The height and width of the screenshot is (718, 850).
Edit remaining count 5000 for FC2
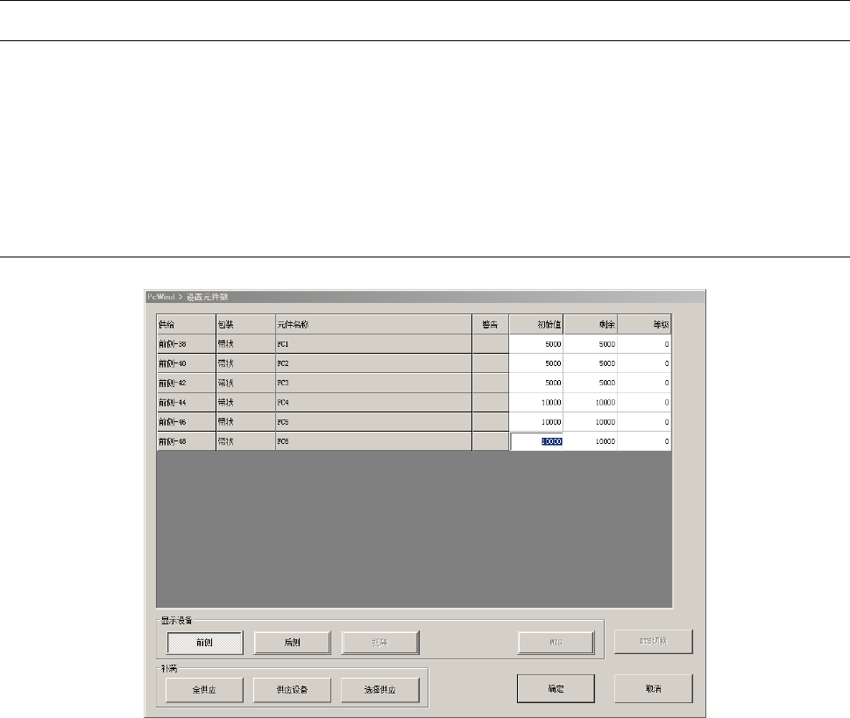click(591, 363)
